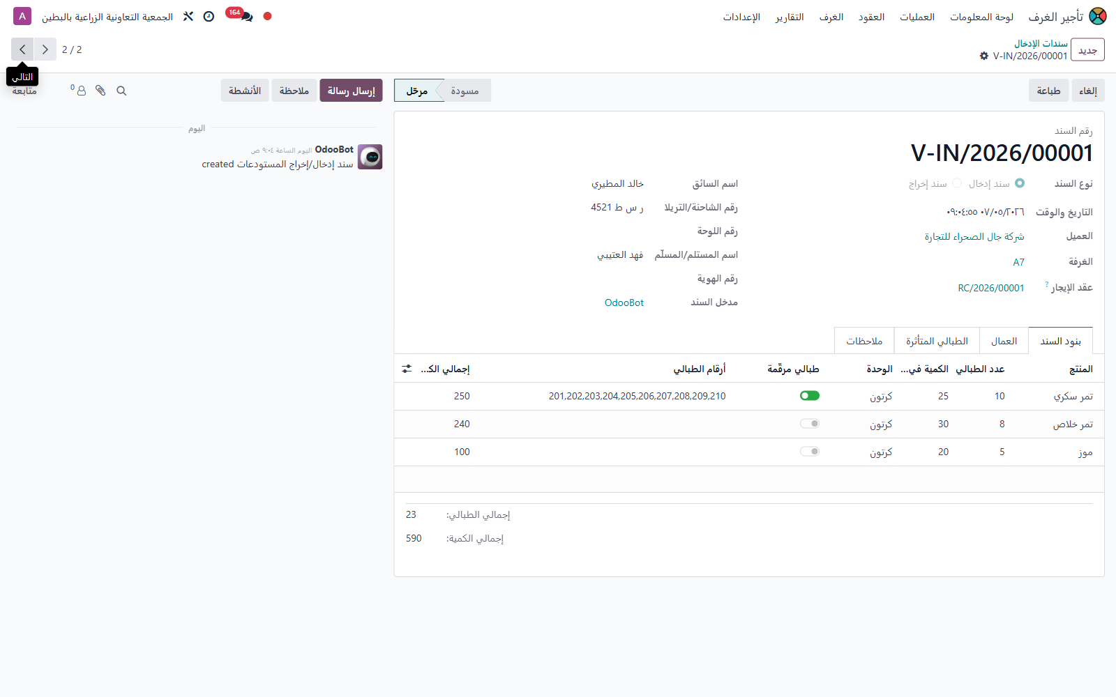Search messages in the chatter
This screenshot has width=1116, height=697.
[121, 91]
